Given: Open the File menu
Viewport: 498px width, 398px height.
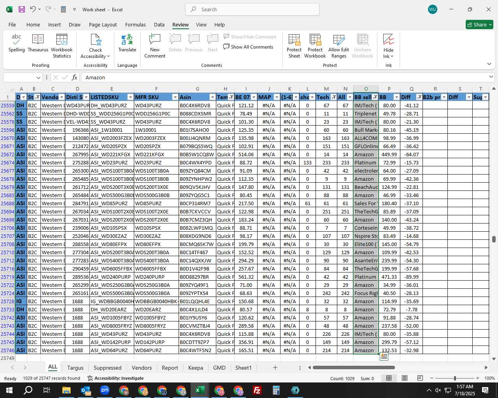Looking at the screenshot, I should point(12,24).
